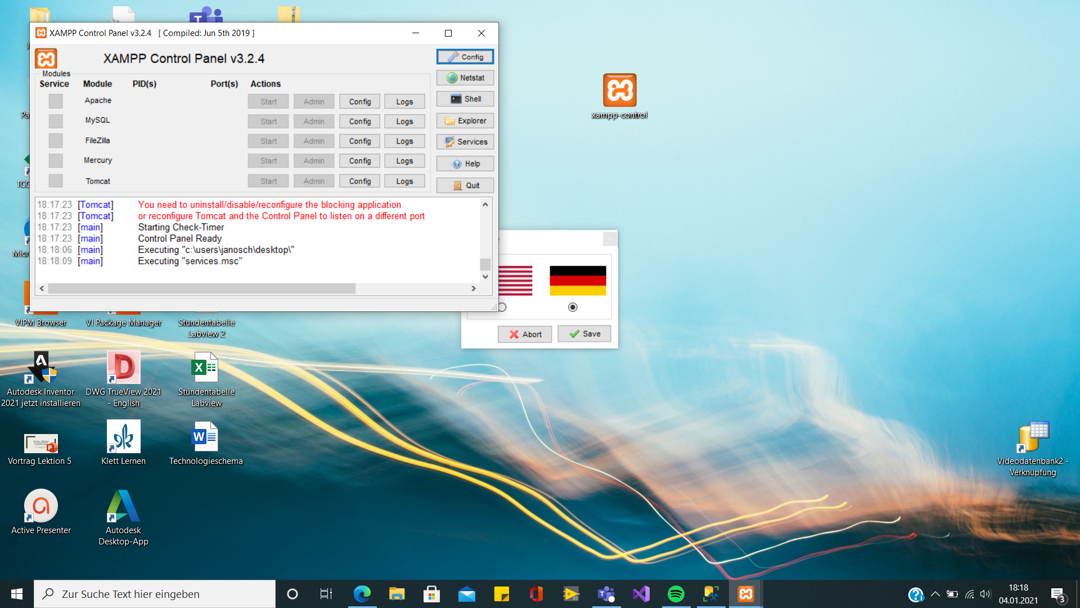Screen dimensions: 1080x608
Task: Open the MySQL Logs button
Action: coord(404,121)
